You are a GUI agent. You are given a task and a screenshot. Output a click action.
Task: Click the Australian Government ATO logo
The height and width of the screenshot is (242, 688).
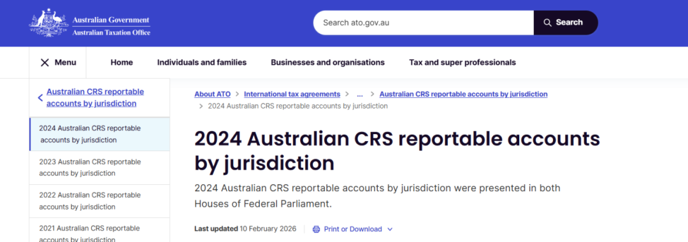pos(90,23)
